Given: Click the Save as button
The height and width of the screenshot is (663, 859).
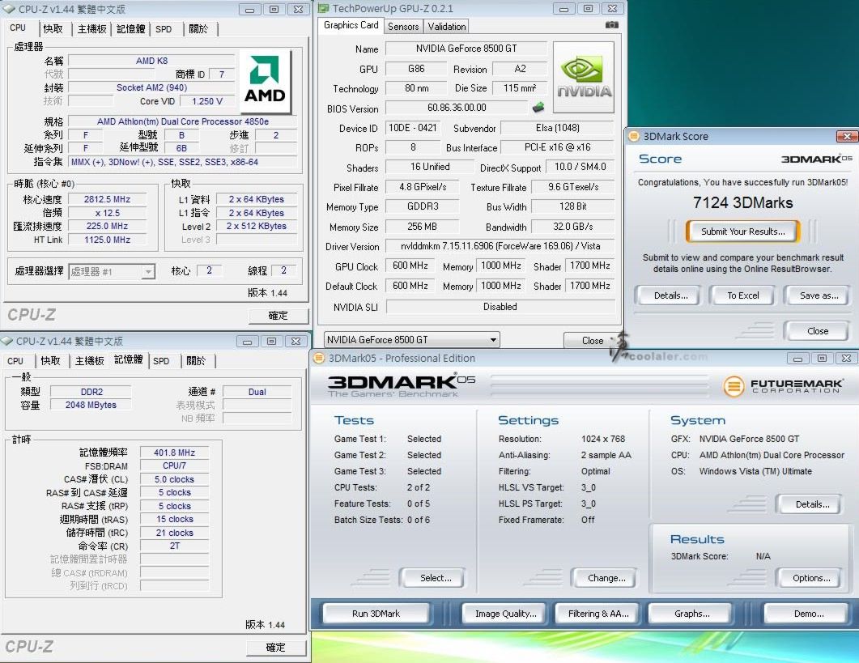Looking at the screenshot, I should pyautogui.click(x=819, y=296).
